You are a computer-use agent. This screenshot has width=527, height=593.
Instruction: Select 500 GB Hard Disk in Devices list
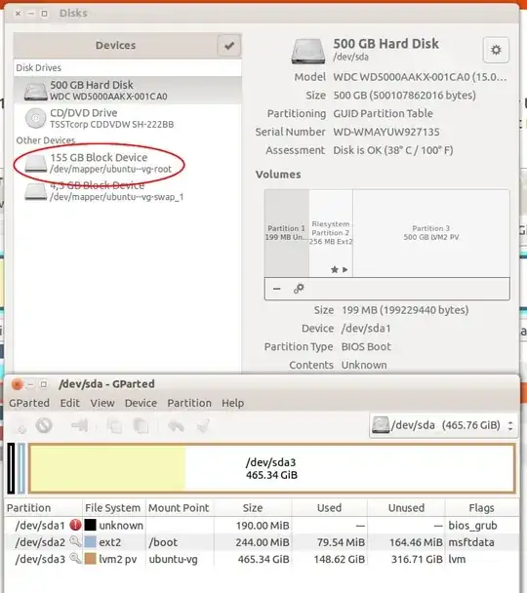click(x=128, y=90)
